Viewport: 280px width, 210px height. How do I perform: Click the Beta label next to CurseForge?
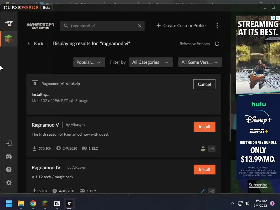(46, 7)
